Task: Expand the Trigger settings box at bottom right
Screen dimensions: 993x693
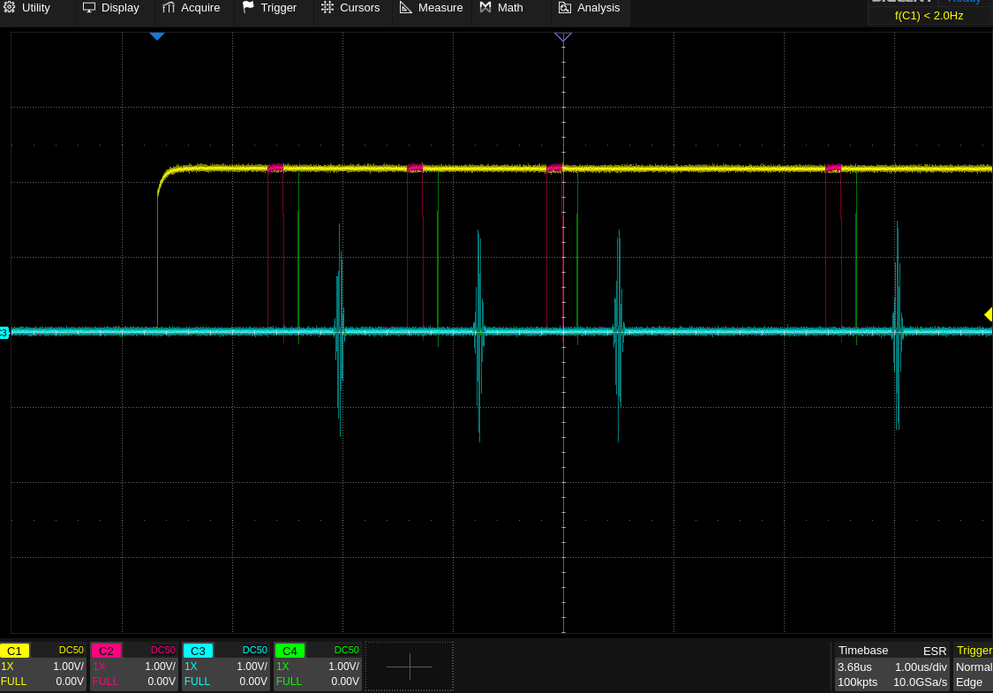Action: pos(973,667)
